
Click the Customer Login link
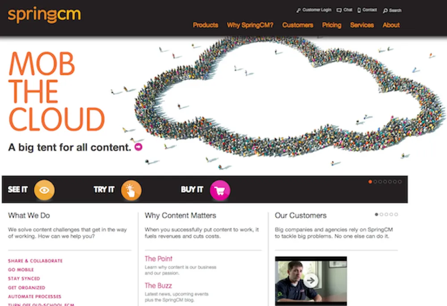click(x=317, y=10)
